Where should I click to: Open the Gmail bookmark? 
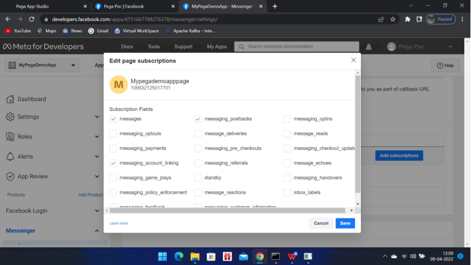[98, 31]
